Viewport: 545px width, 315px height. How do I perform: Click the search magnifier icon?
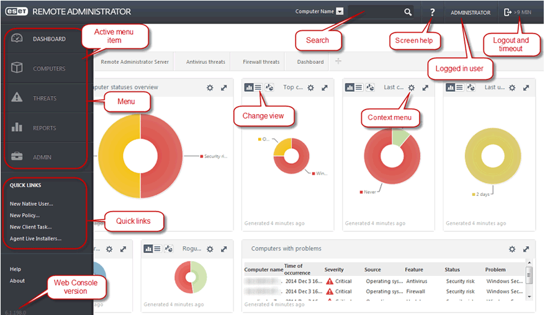(x=408, y=12)
